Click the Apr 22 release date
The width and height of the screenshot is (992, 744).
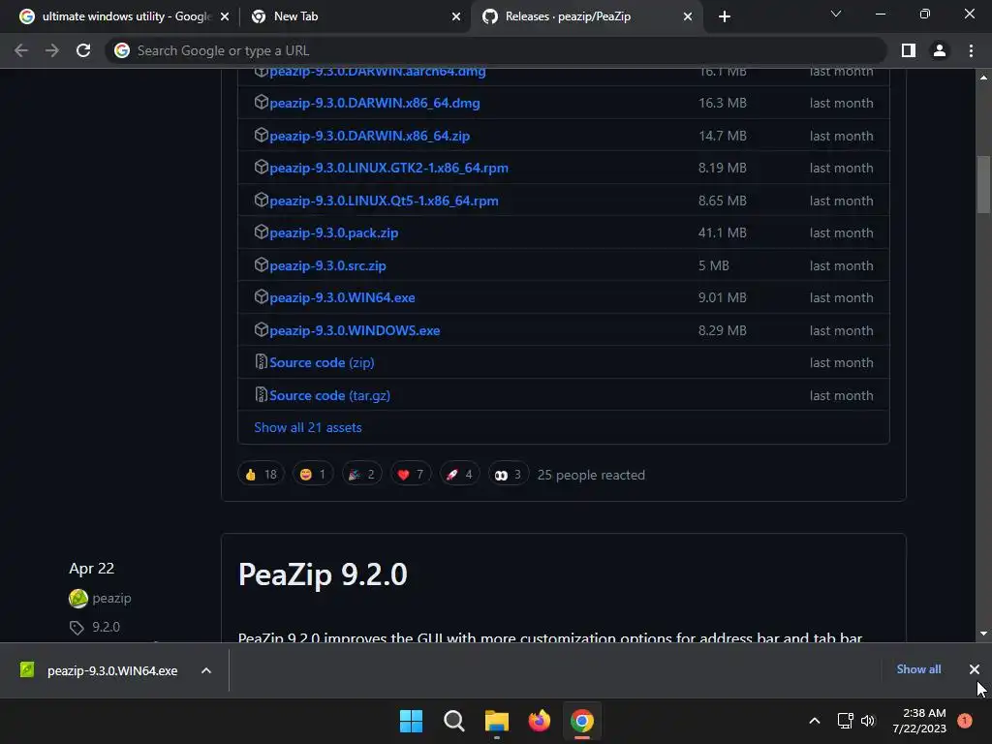click(x=92, y=569)
